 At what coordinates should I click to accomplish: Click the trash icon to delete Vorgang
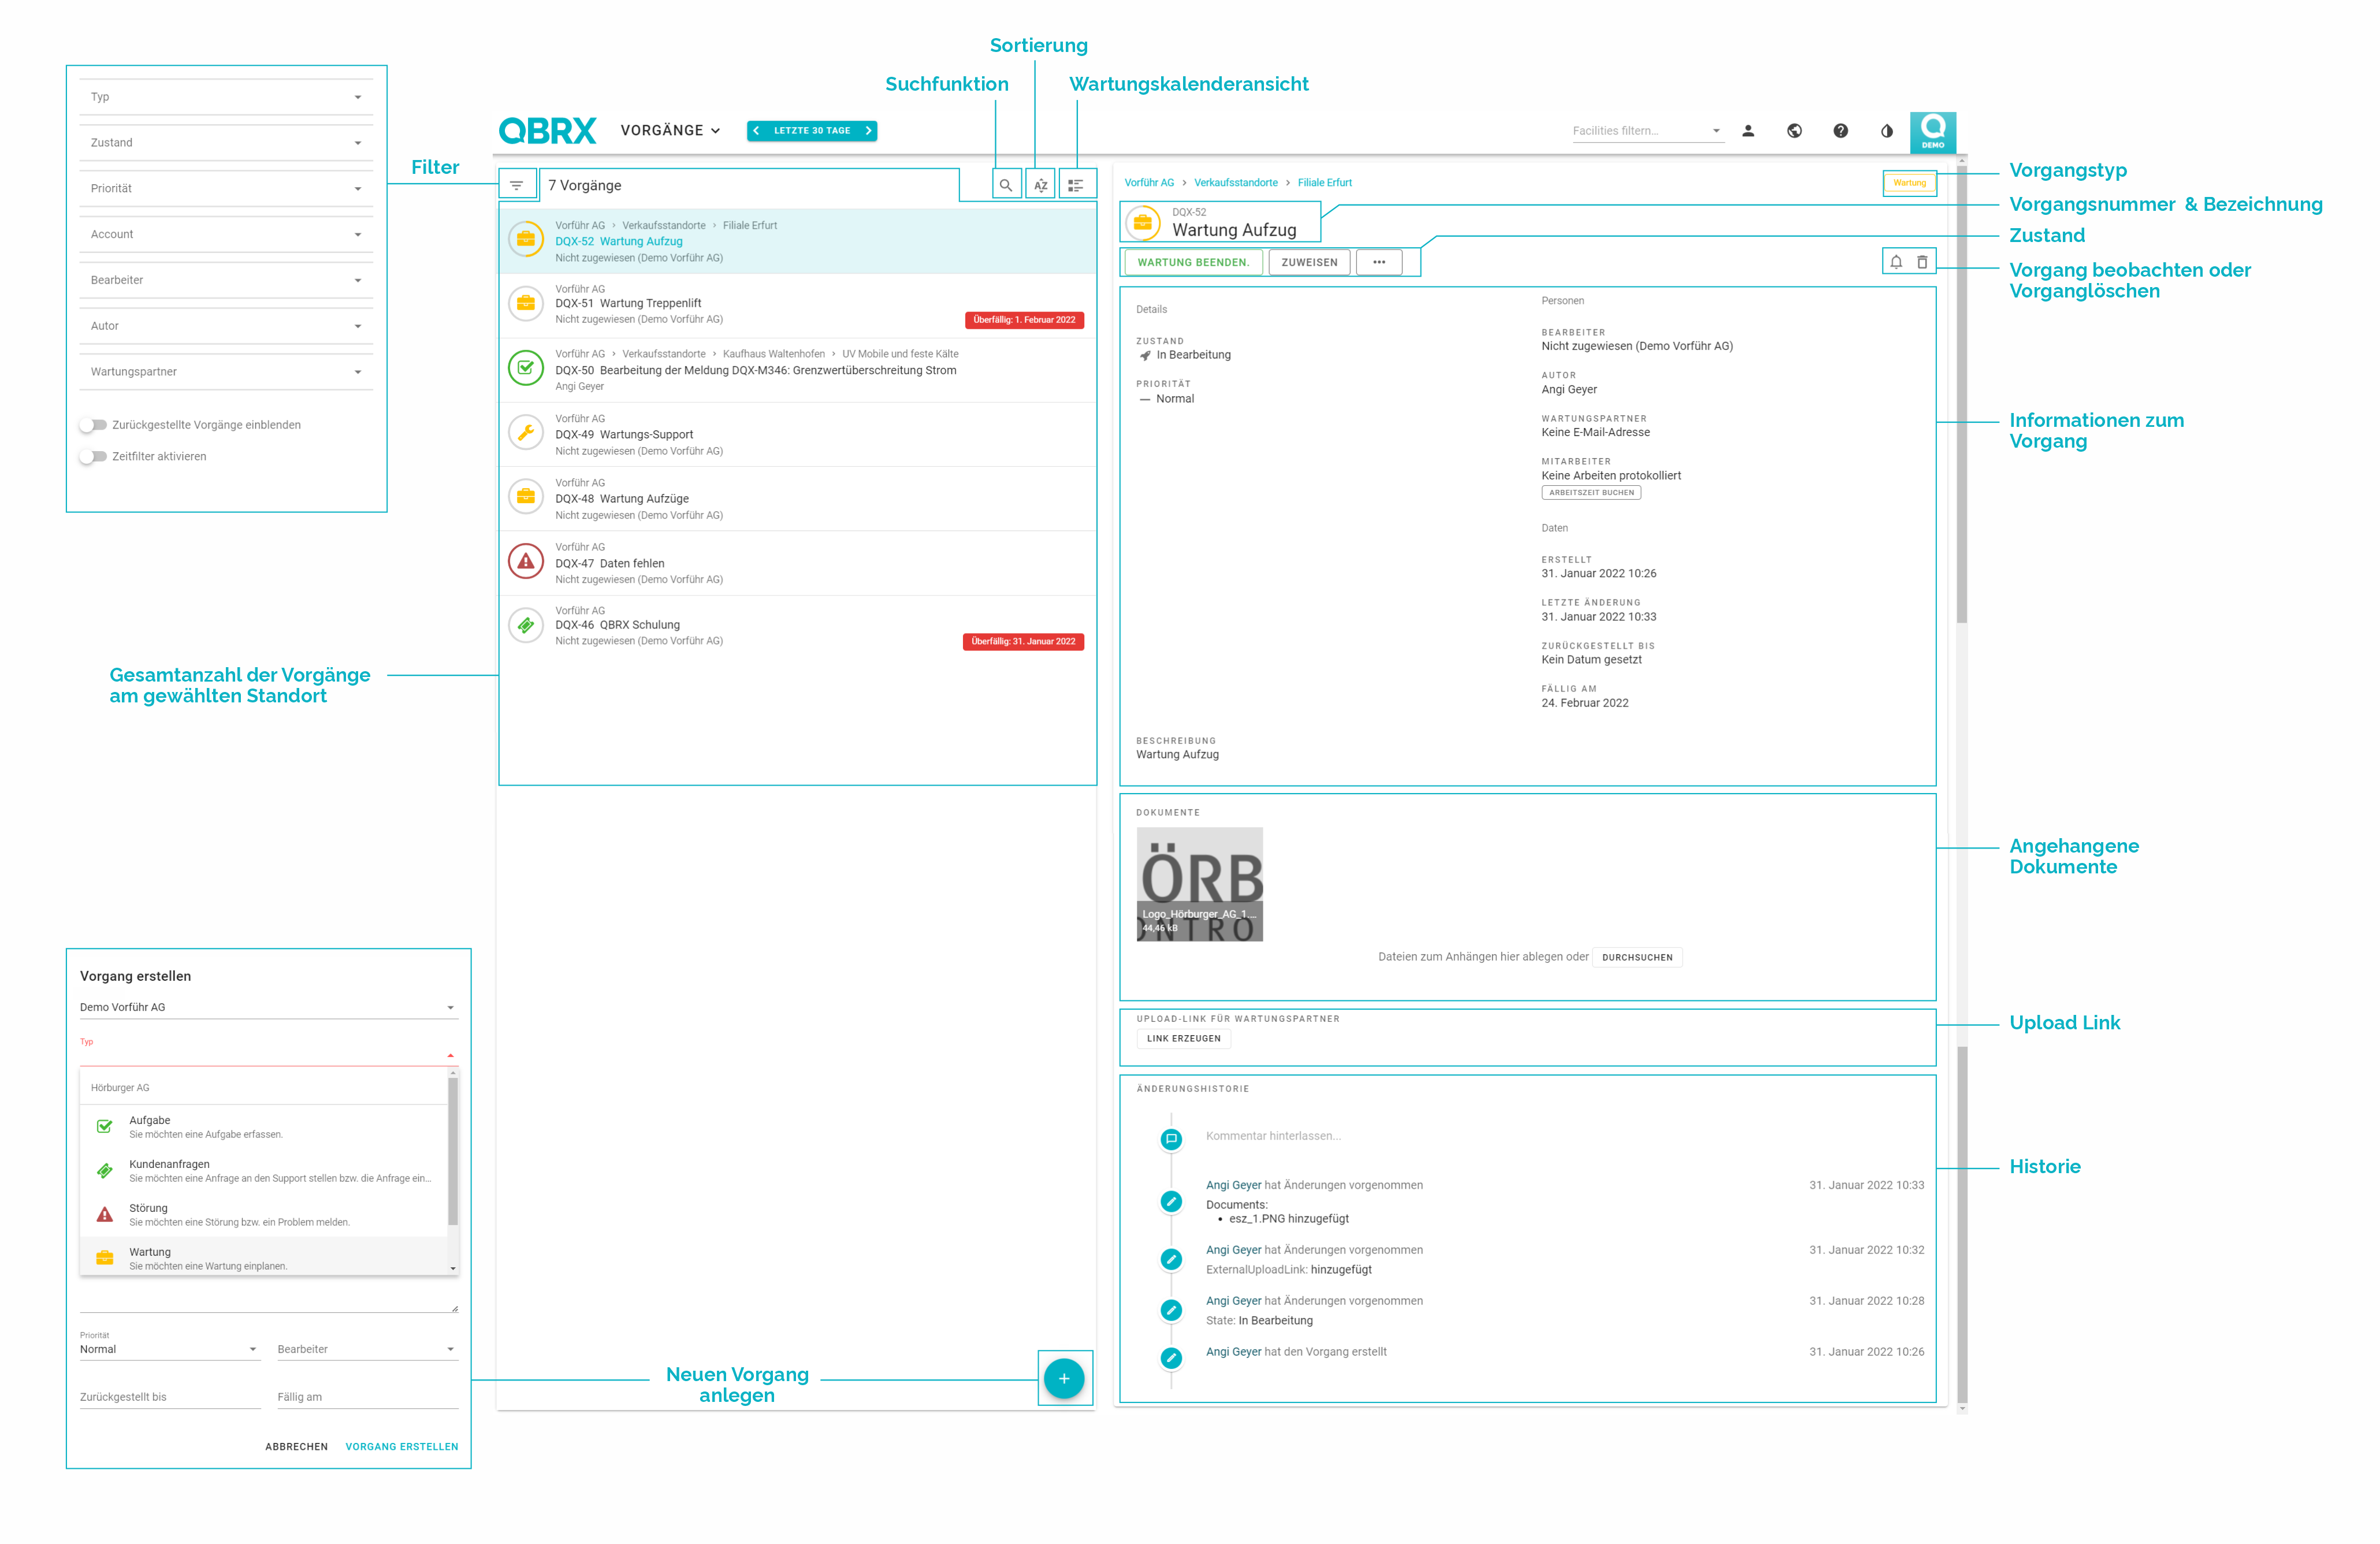1922,262
